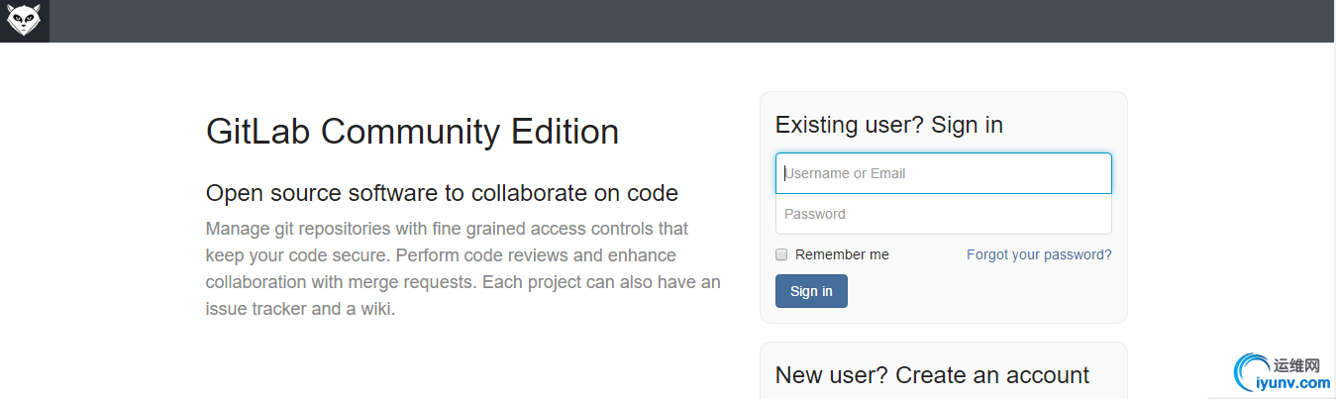1336x399 pixels.
Task: Click the iyunv.com text in watermark
Action: [1292, 383]
